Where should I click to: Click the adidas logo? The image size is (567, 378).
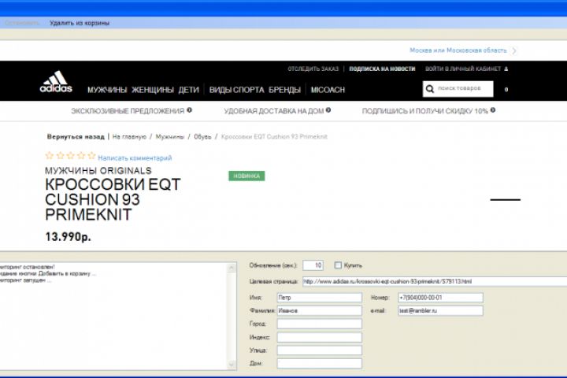click(x=56, y=82)
